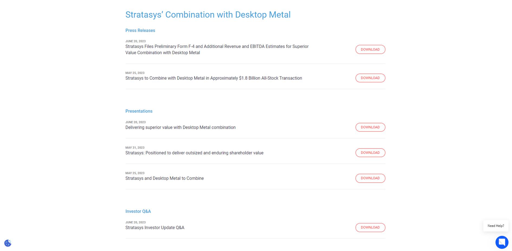Viewport: 512px width, 251px height.
Task: Click Delivering superior value with Desktop Metal title
Action: [180, 127]
